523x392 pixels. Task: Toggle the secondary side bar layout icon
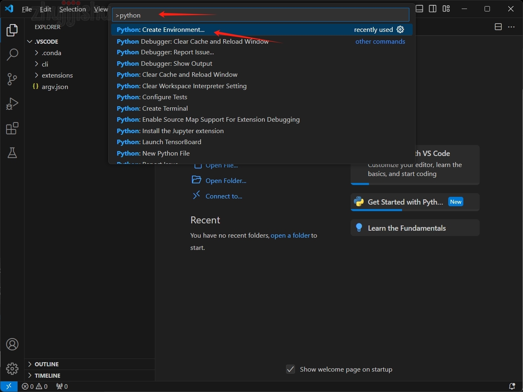(433, 9)
